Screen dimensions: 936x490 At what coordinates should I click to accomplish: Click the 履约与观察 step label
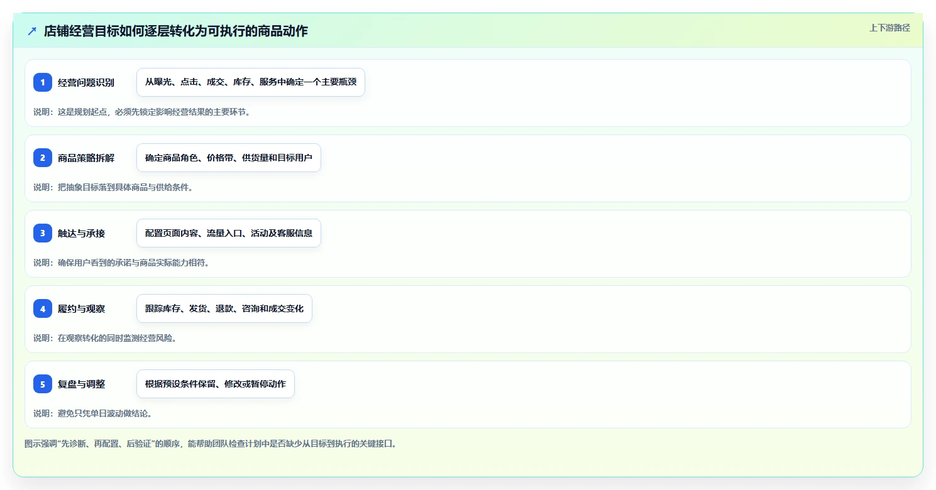[x=82, y=308]
